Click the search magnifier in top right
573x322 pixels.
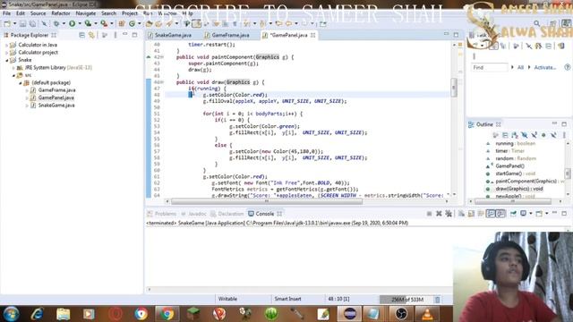(x=537, y=24)
